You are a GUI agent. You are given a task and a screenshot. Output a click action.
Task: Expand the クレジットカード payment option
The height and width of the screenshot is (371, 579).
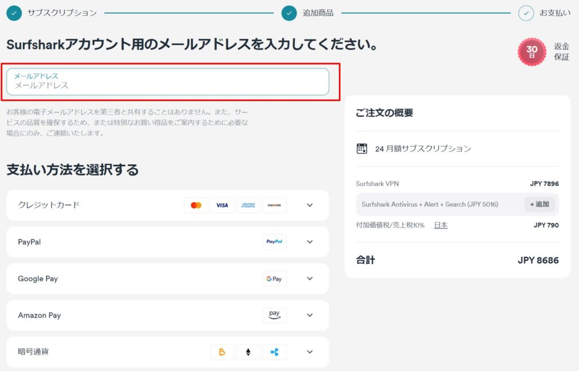[x=309, y=205]
